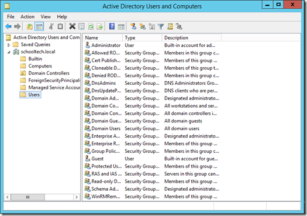Click the DnsAdmins group icon
This screenshot has width=307, height=216.
(x=88, y=83)
